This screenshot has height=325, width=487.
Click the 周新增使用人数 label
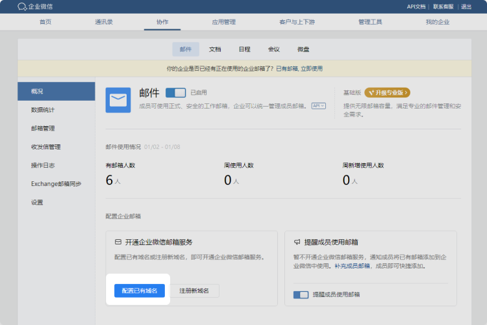pyautogui.click(x=363, y=165)
